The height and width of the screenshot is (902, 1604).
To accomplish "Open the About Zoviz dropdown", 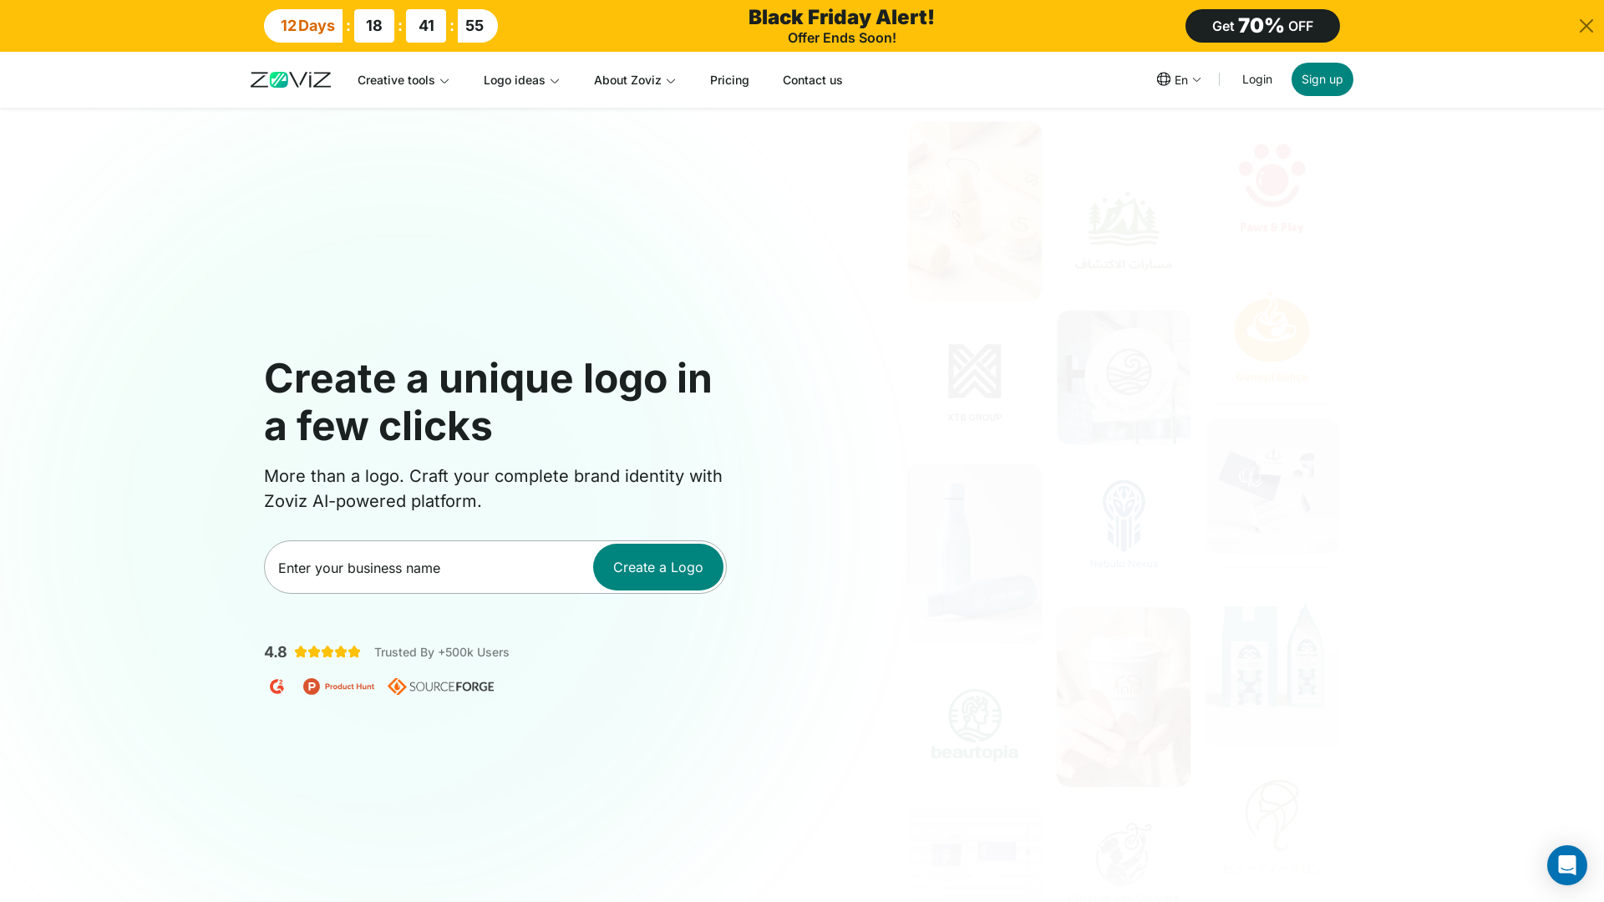I will [634, 80].
